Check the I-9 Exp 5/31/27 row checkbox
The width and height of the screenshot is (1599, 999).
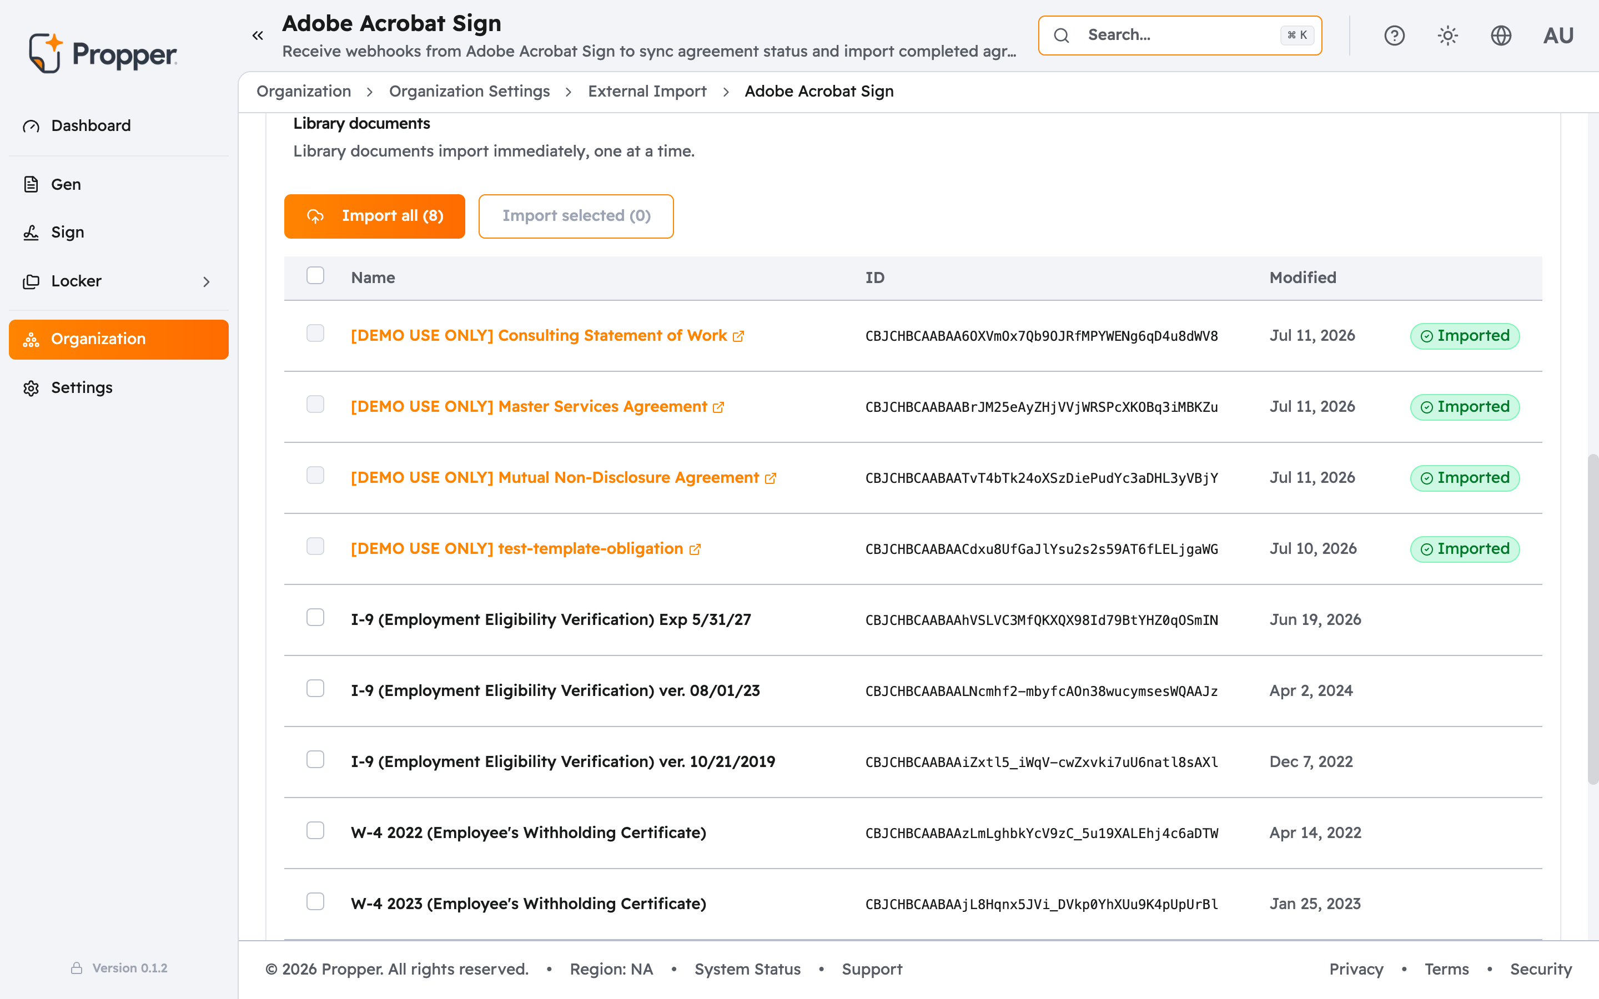click(315, 618)
